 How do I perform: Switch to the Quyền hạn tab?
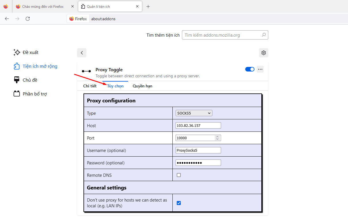142,86
